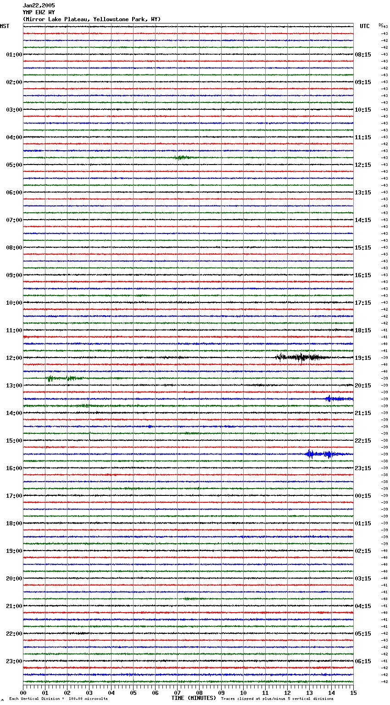Viewport: 390px width, 705px height.
Task: Click the 12:15 UTC time label
Action: click(363, 165)
